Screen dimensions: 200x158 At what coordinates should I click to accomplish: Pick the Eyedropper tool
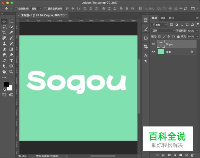point(11,32)
